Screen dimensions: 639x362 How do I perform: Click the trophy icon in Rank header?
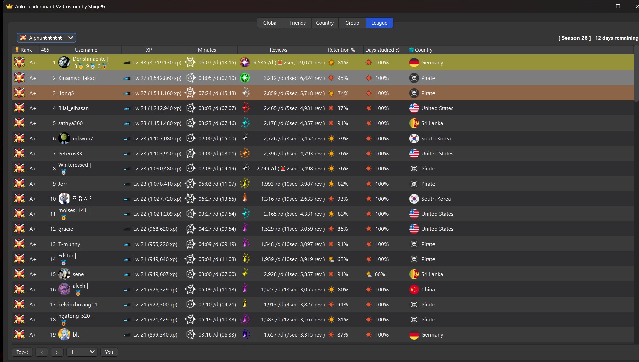point(17,50)
